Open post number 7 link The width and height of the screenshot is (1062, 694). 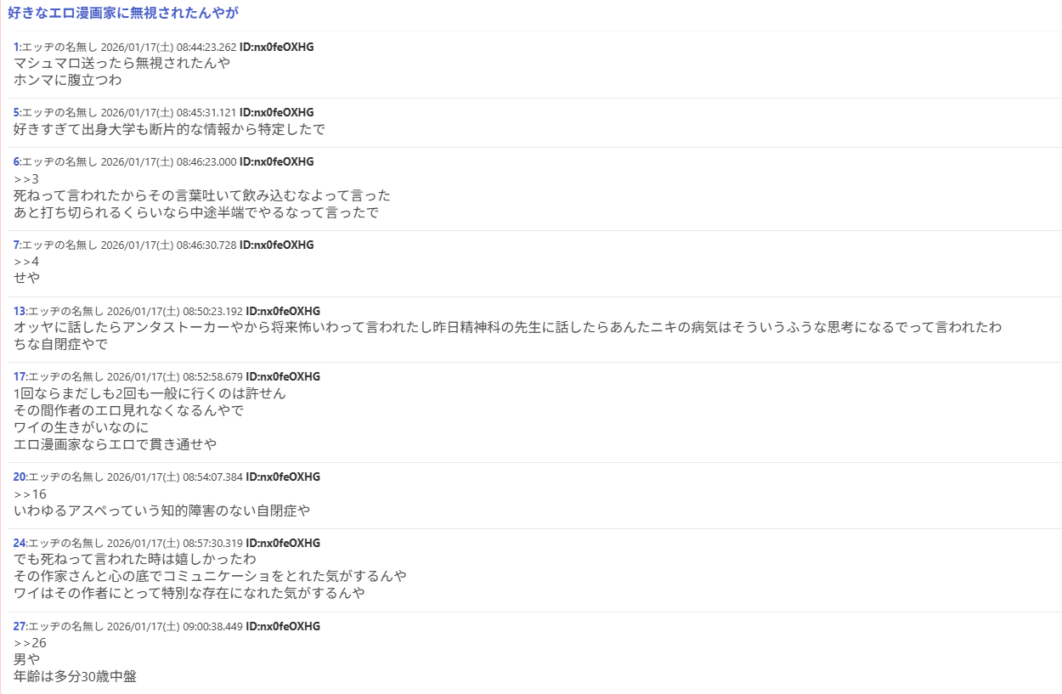[x=16, y=245]
